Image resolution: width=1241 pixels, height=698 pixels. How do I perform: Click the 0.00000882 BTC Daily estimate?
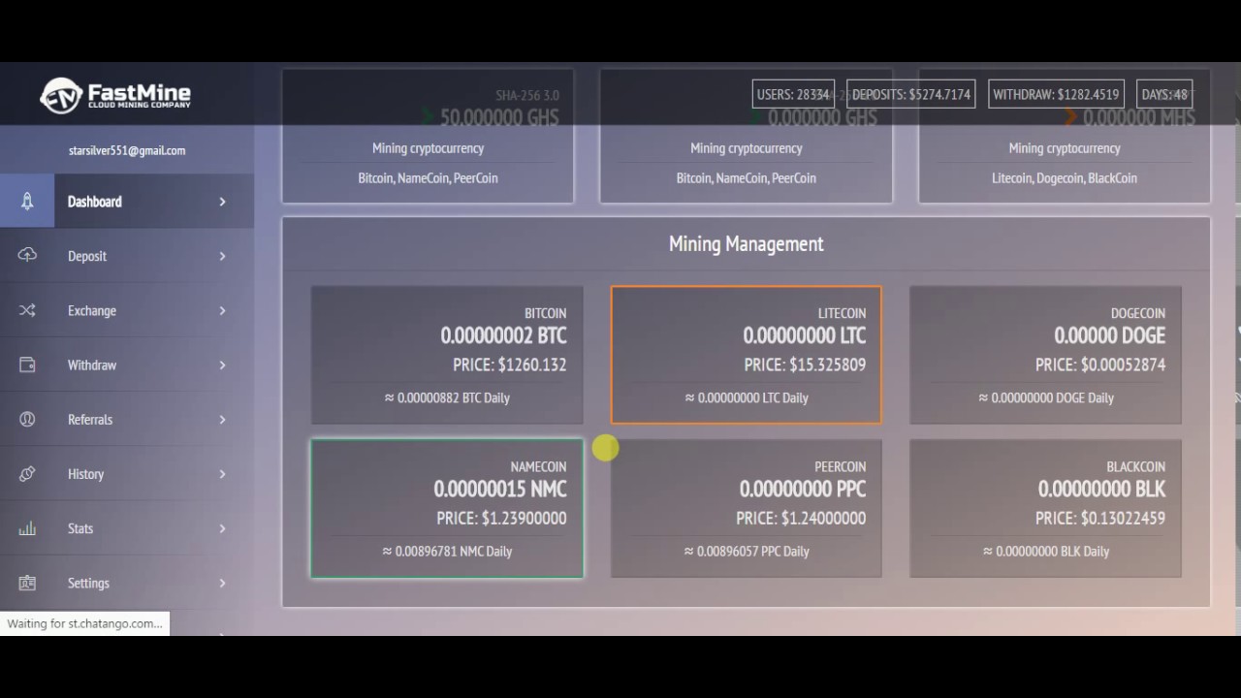click(x=446, y=397)
